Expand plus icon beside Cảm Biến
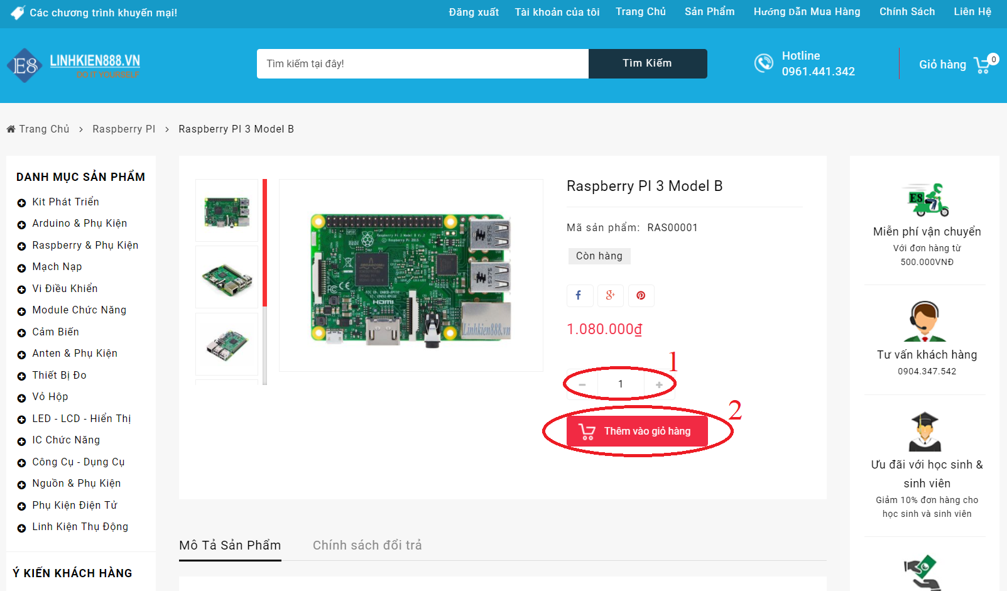Viewport: 1007px width, 591px height. [x=21, y=333]
